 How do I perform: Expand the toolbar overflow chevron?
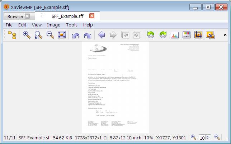pyautogui.click(x=225, y=35)
